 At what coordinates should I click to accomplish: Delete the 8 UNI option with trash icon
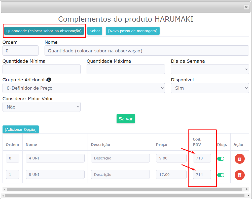[x=239, y=175]
